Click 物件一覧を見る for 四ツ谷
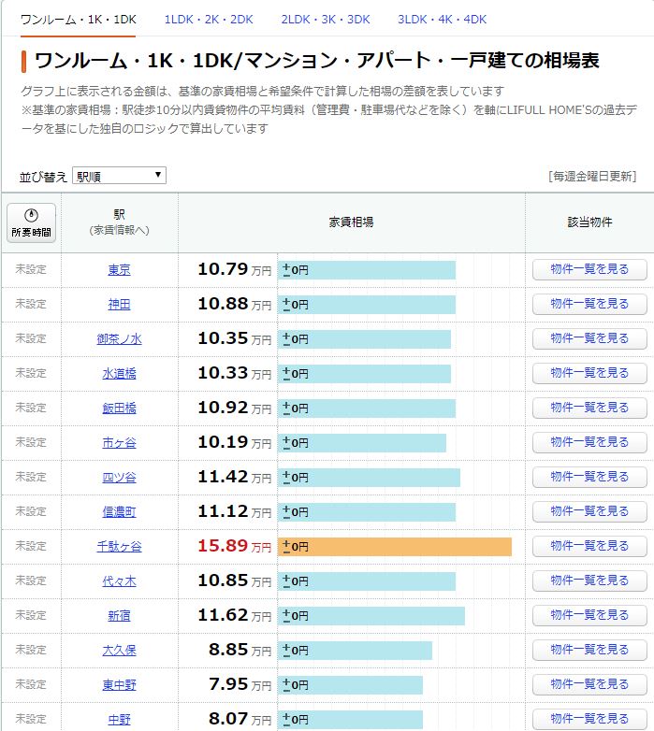Screen dimensions: 654x731 (589, 477)
